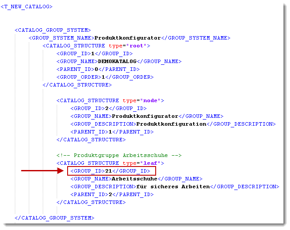The height and width of the screenshot is (230, 290).
Task: Click the GROUP_ID 1 line
Action: 94,53
